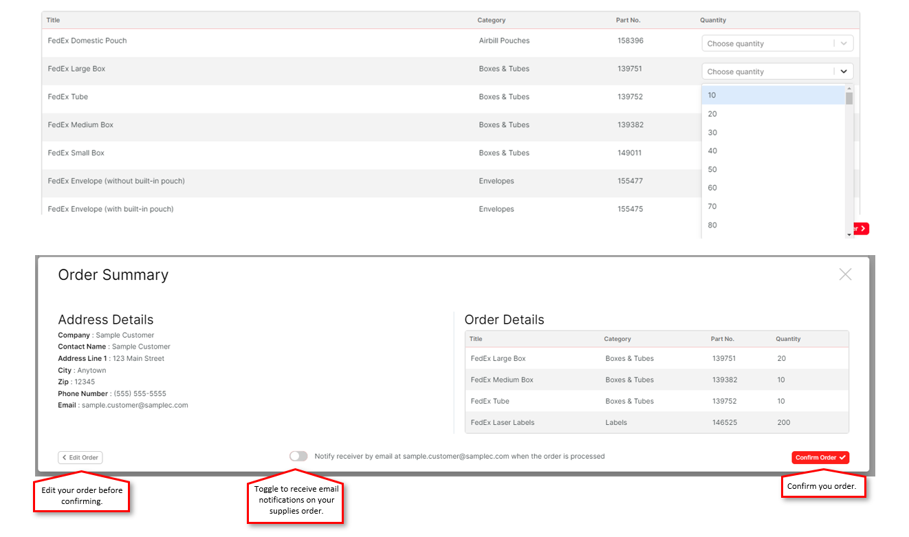Click the Edit Order back-chevron icon
This screenshot has height=537, width=909.
[x=65, y=457]
